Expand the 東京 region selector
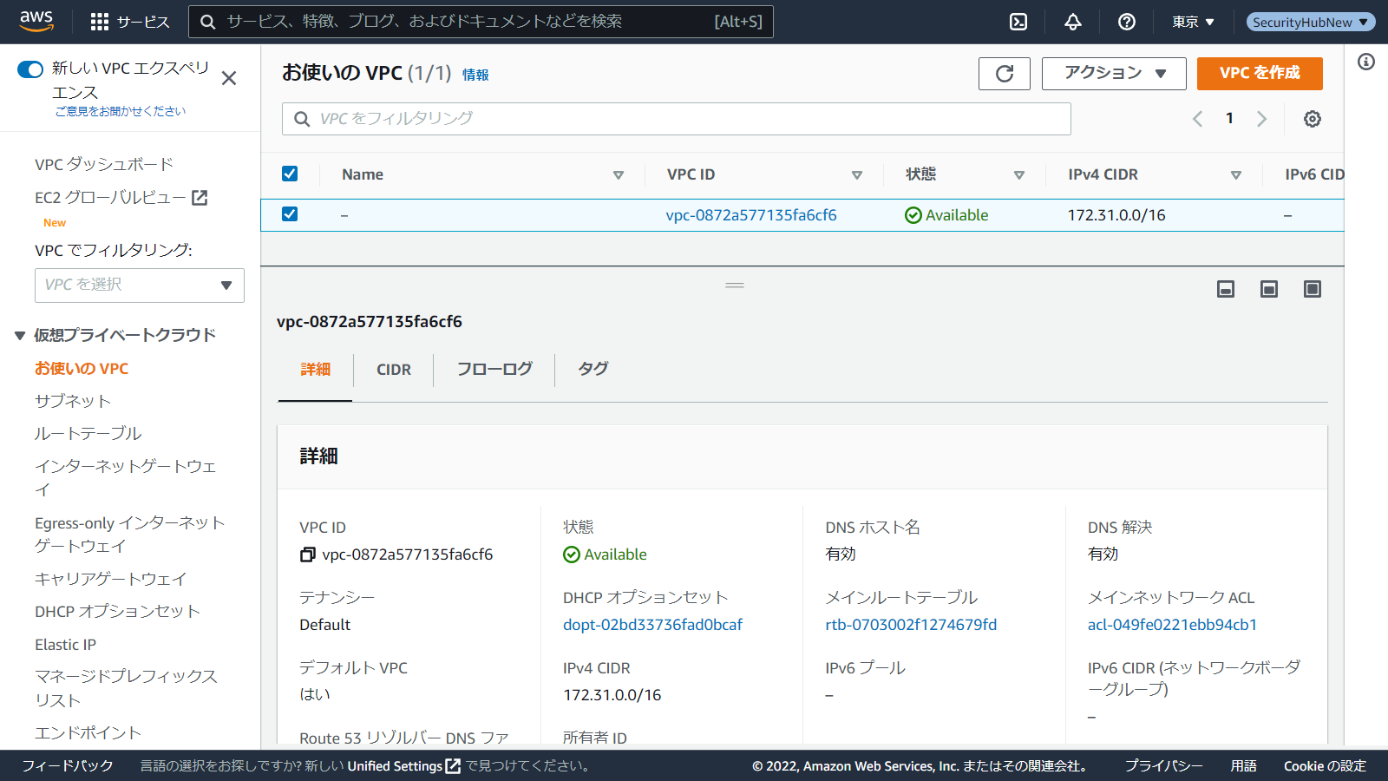Screen dimensions: 1388x781 coord(1193,22)
